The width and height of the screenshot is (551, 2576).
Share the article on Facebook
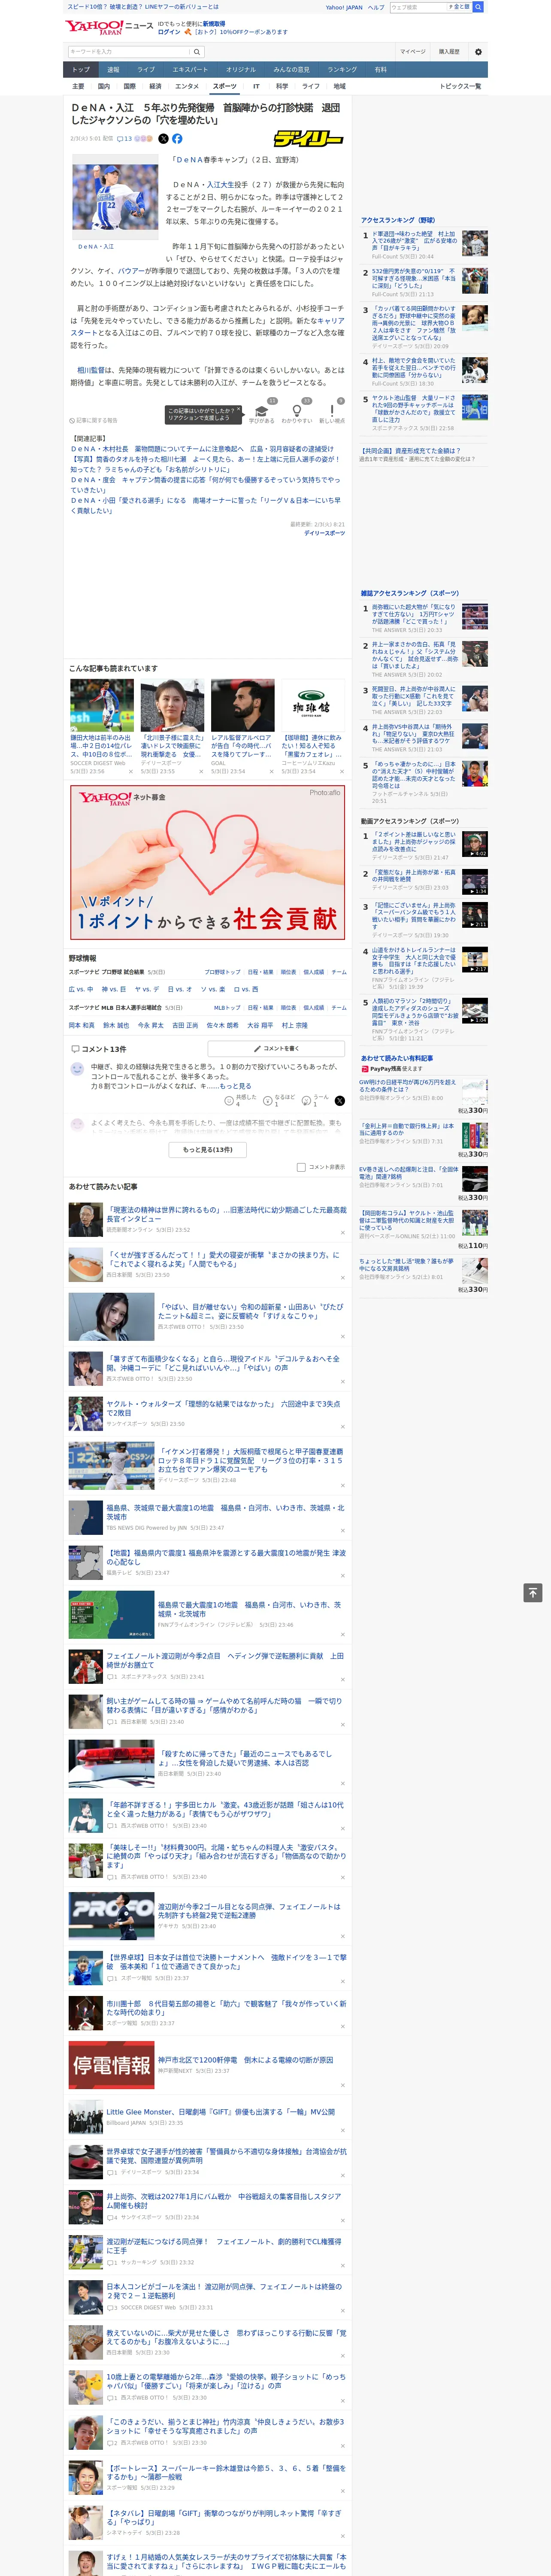point(177,139)
